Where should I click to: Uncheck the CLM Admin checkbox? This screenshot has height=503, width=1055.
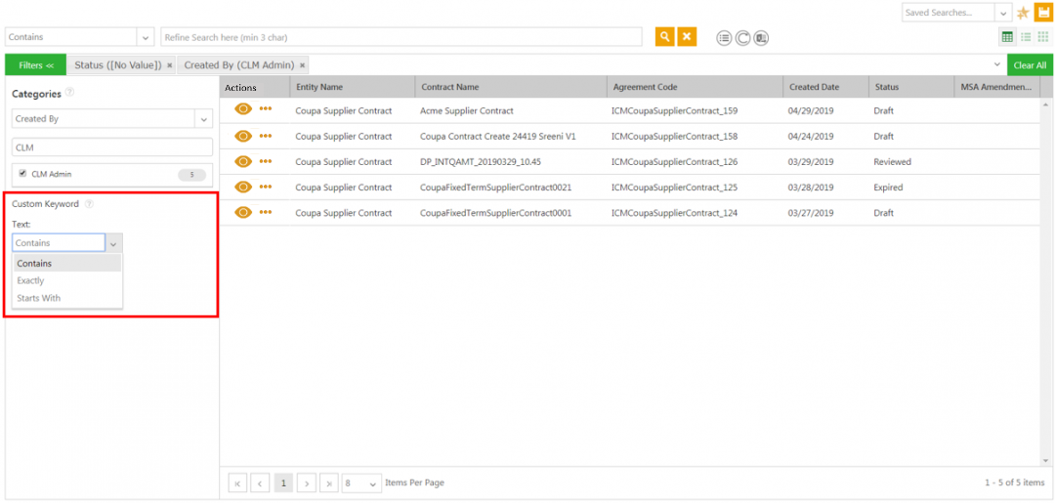coord(22,174)
